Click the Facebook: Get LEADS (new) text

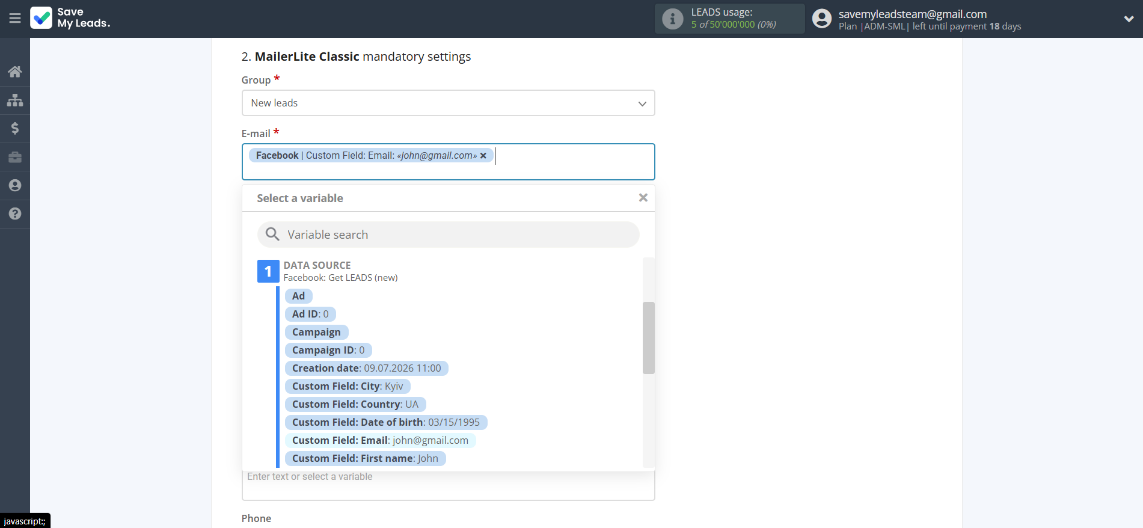click(340, 278)
